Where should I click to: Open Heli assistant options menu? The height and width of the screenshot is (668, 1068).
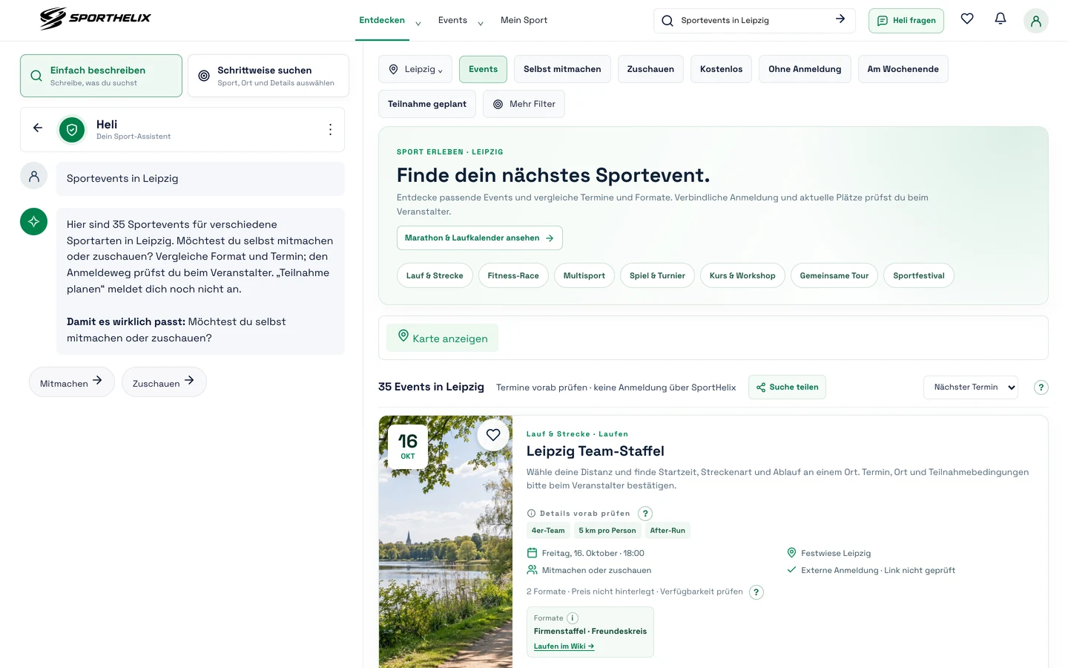330,129
